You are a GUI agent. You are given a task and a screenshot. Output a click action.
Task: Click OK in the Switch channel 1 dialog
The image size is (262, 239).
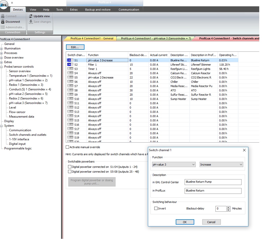pos(185,222)
